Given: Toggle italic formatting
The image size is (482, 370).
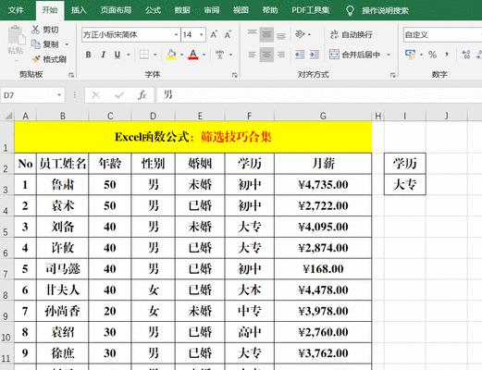Looking at the screenshot, I should tap(103, 55).
